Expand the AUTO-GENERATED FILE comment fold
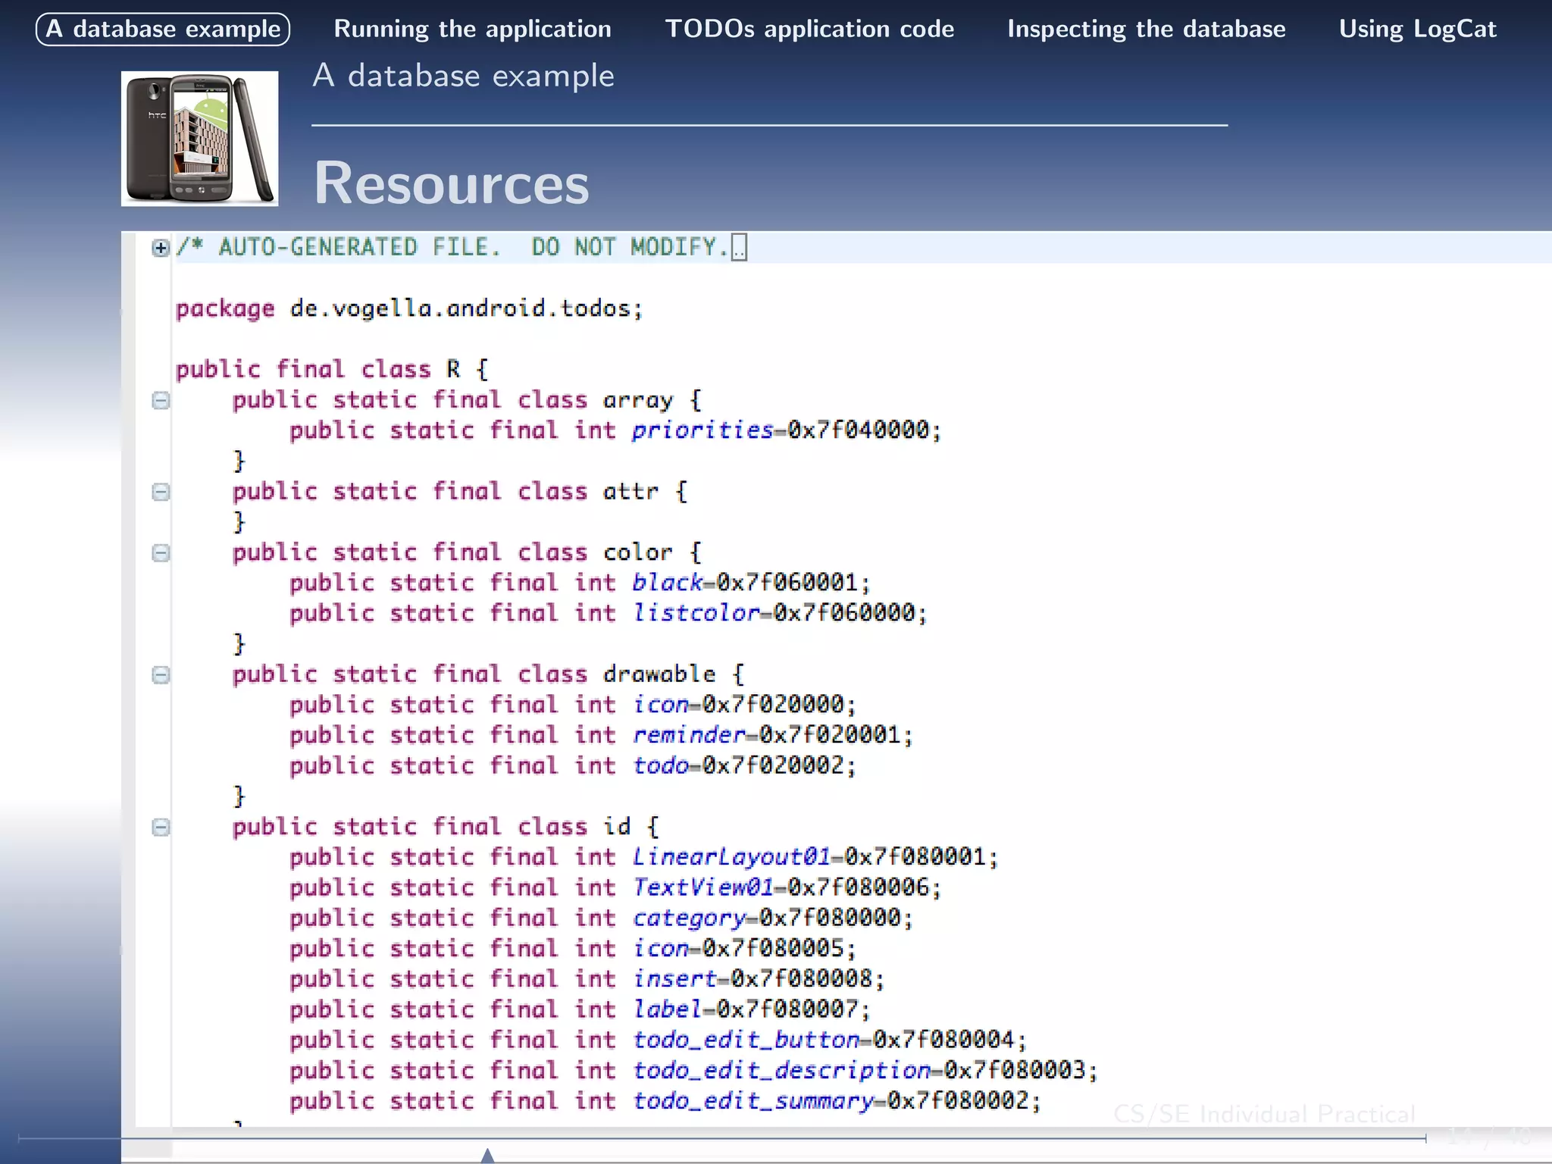Viewport: 1552px width, 1164px height. click(x=160, y=248)
